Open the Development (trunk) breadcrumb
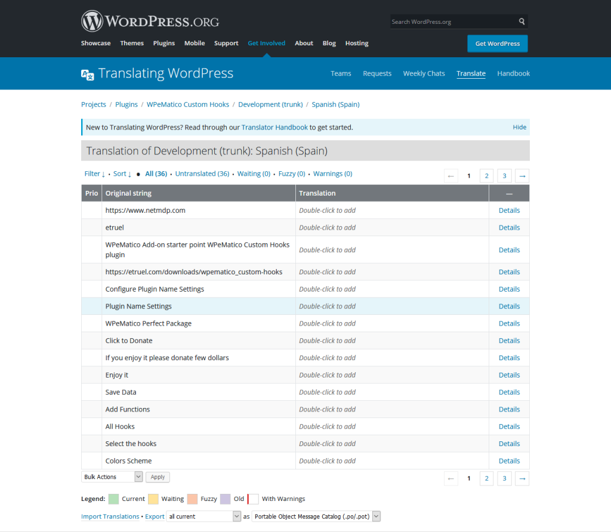Image resolution: width=611 pixels, height=532 pixels. [270, 104]
